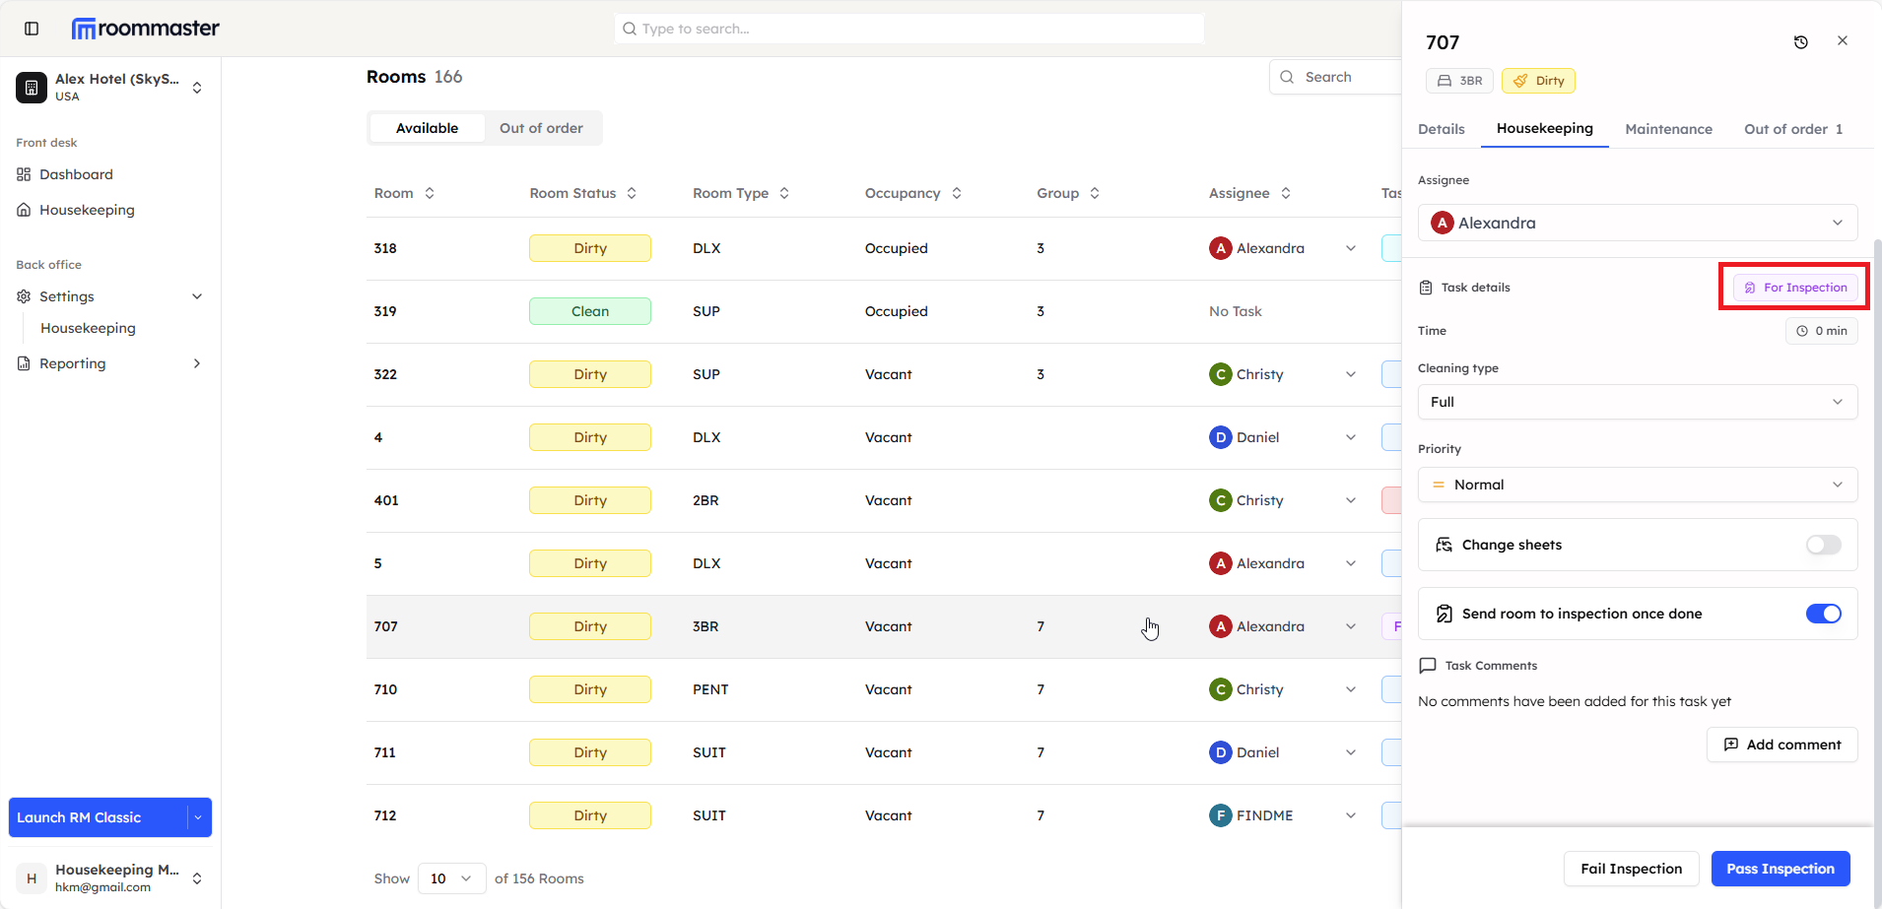
Task: Click the roommaster logo
Action: click(146, 29)
